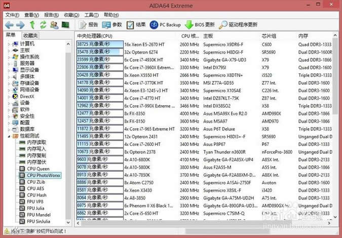
Task: Expand the 计算机 tree node
Action: click(9, 44)
